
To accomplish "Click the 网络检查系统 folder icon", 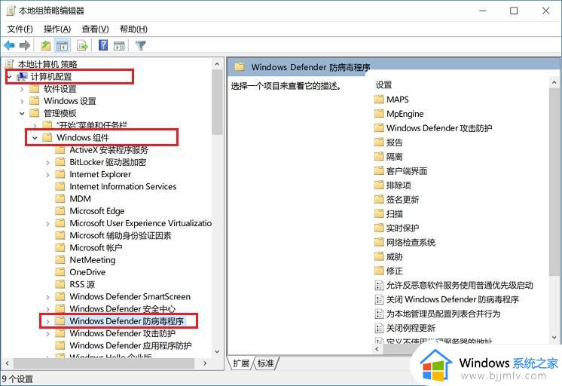I will [379, 243].
